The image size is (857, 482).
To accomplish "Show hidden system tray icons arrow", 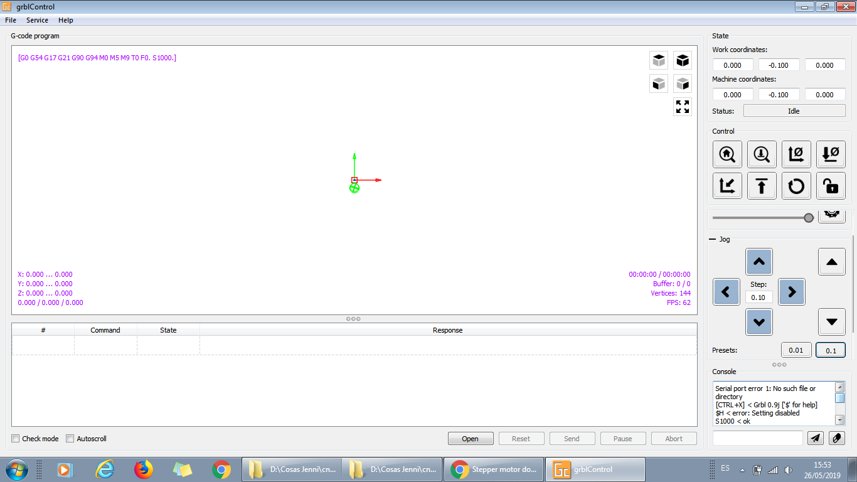I will pyautogui.click(x=743, y=469).
